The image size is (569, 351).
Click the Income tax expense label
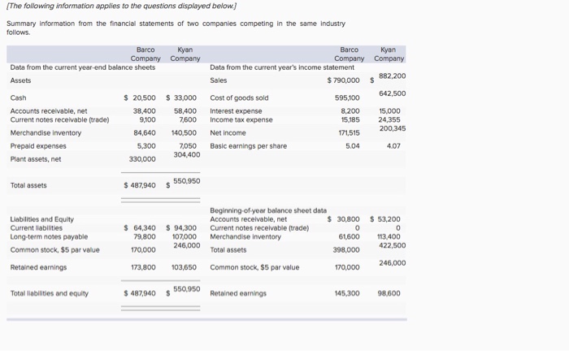click(241, 119)
